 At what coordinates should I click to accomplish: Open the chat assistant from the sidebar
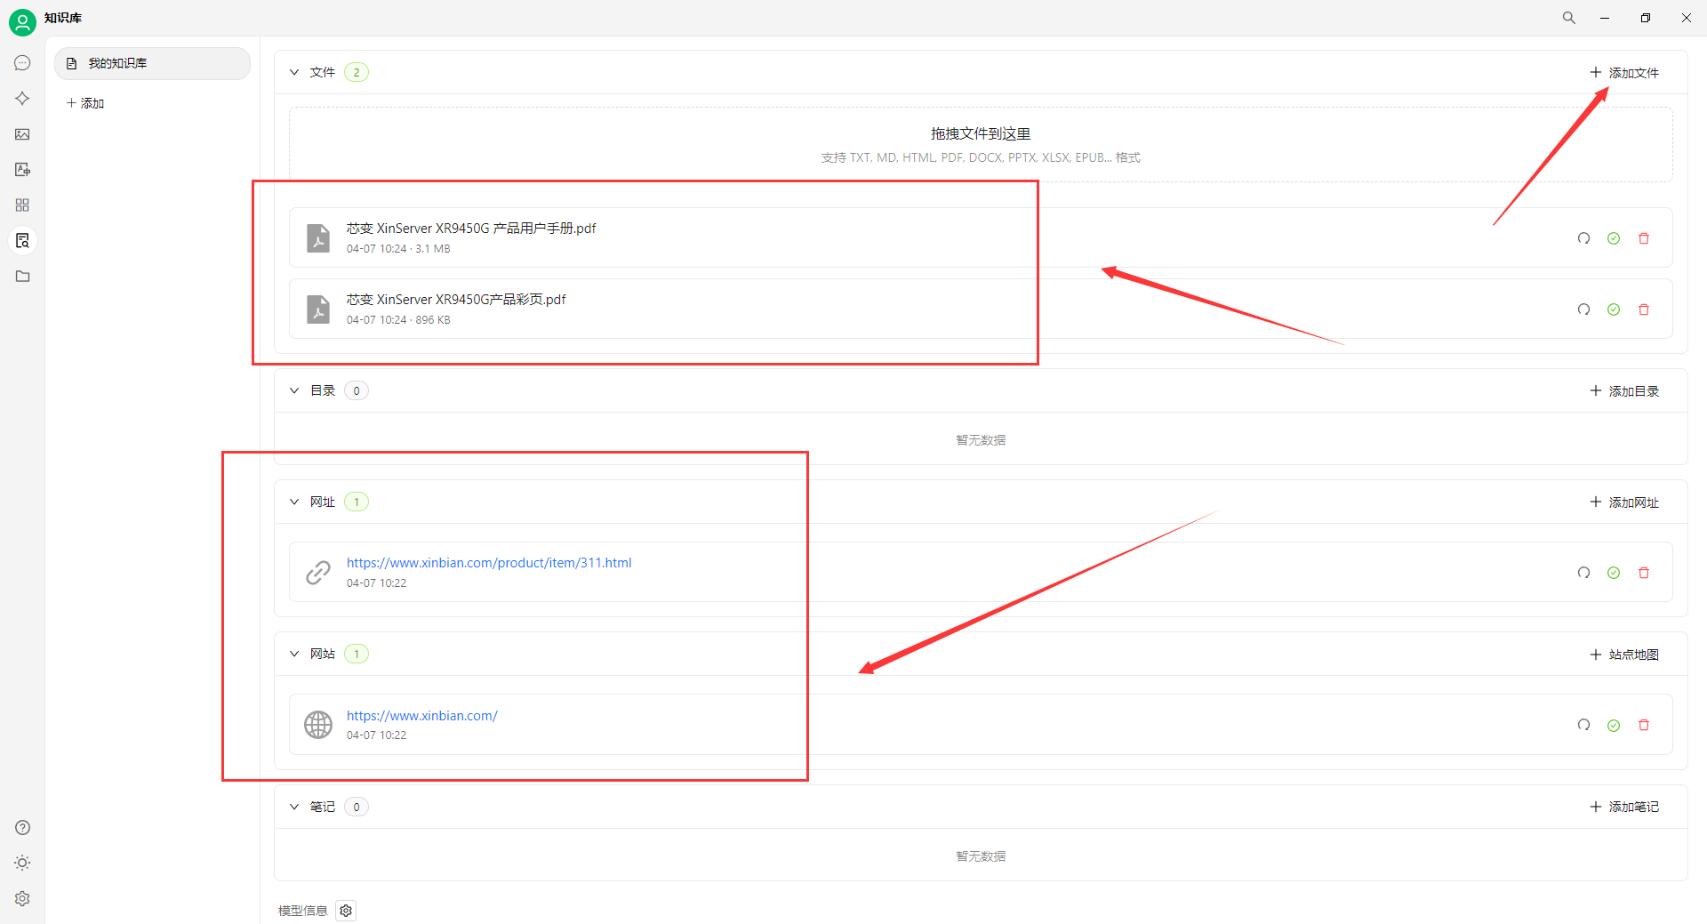(22, 63)
